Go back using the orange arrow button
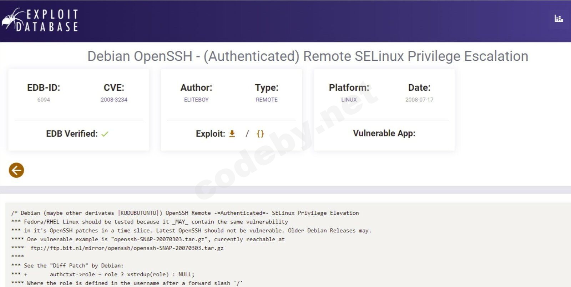Screen dimensions: 571x287 [x=16, y=170]
